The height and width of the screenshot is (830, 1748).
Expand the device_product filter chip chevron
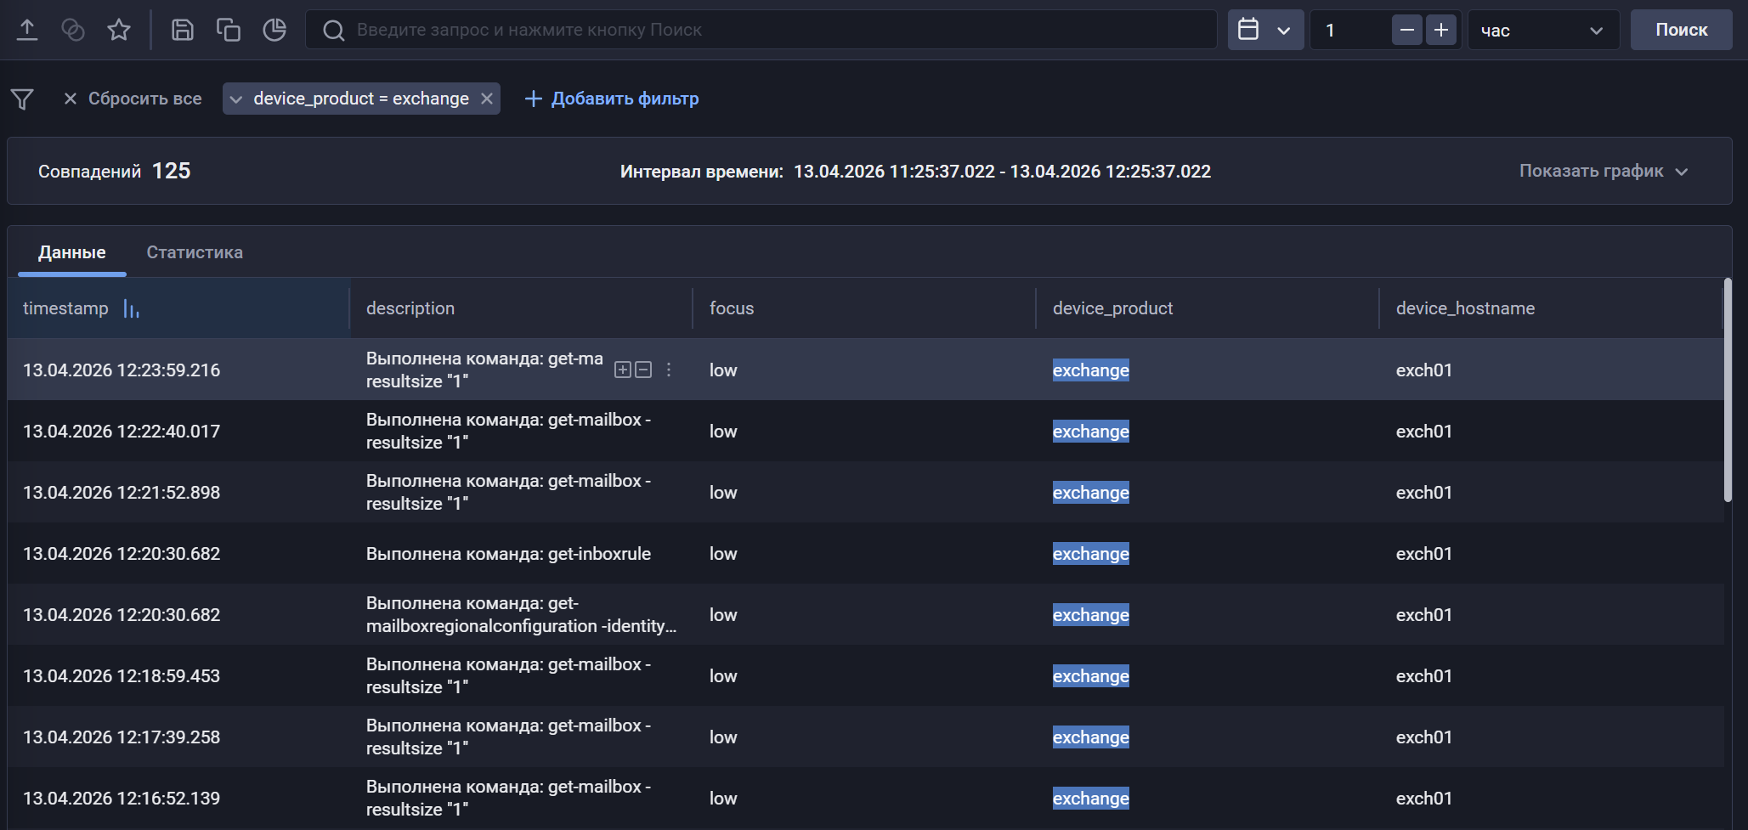237,99
